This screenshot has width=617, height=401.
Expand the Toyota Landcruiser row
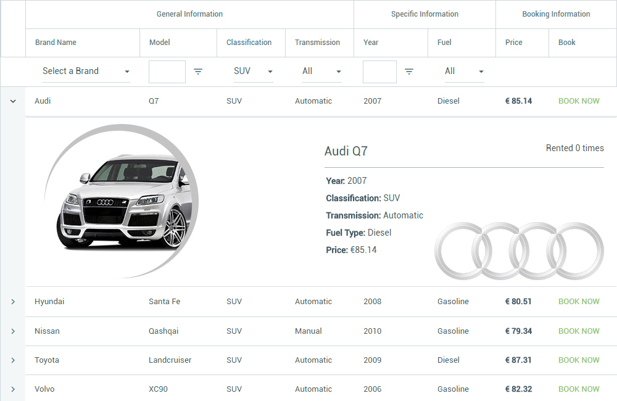pyautogui.click(x=13, y=360)
